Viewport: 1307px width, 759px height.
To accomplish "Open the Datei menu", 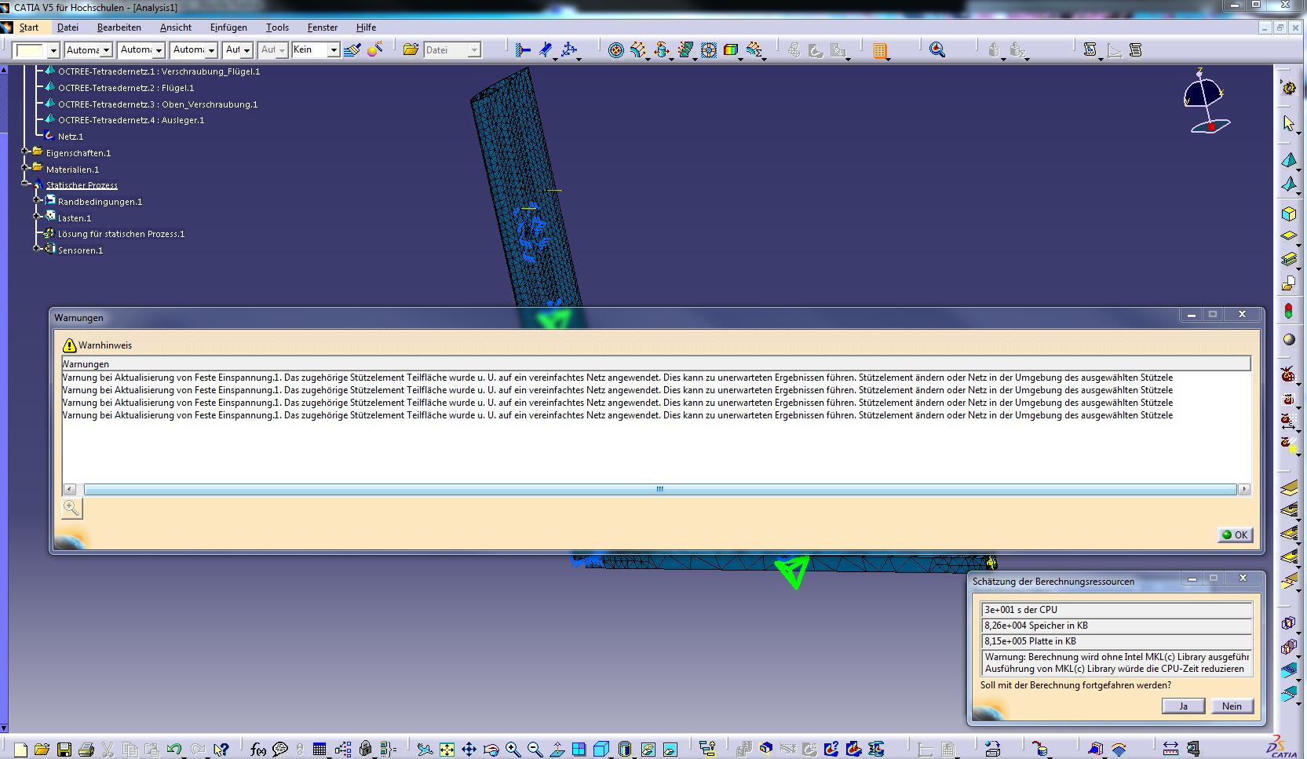I will (x=68, y=27).
